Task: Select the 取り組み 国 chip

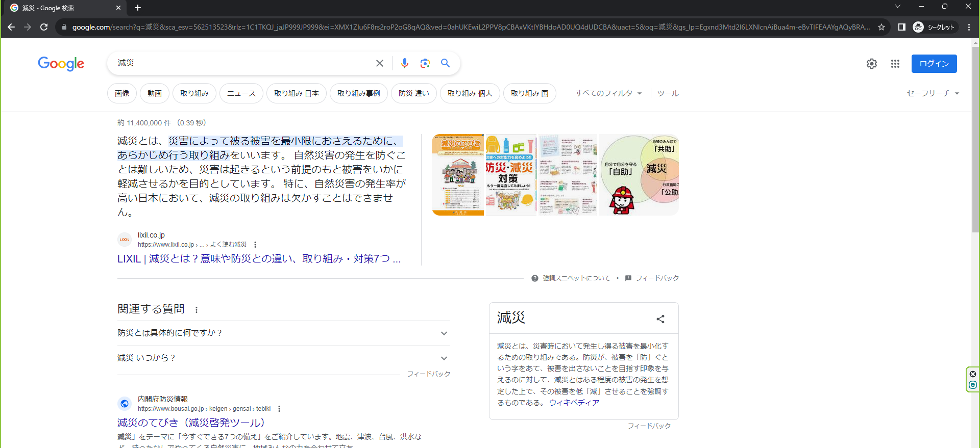Action: point(530,93)
